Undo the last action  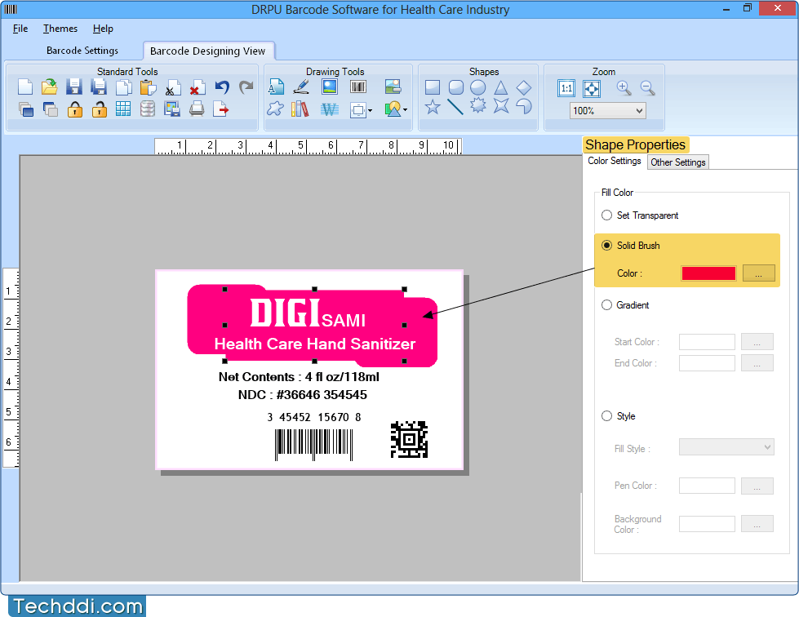[222, 87]
